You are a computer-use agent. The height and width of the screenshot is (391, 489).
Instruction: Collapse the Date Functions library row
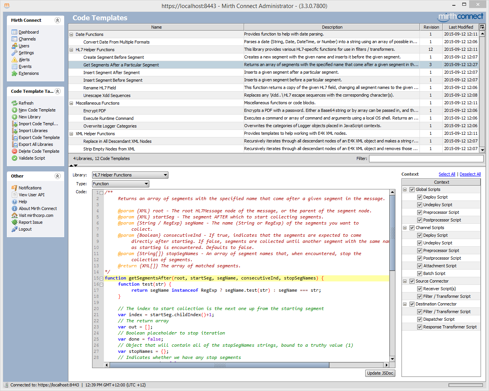click(71, 34)
